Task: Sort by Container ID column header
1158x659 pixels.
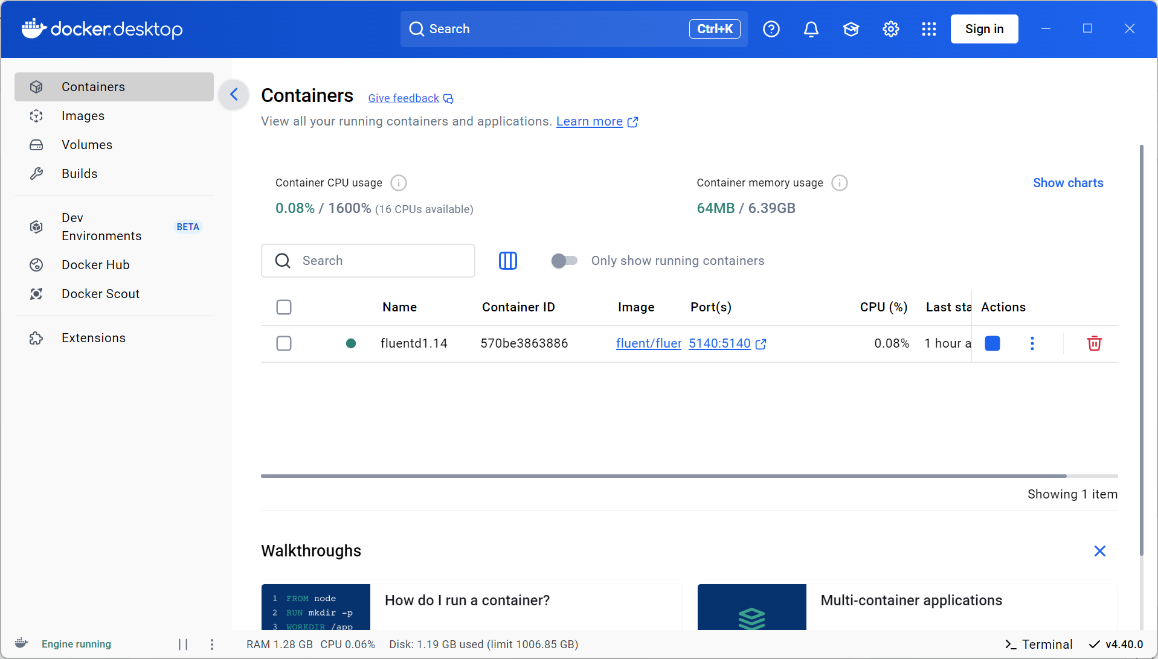Action: (518, 307)
